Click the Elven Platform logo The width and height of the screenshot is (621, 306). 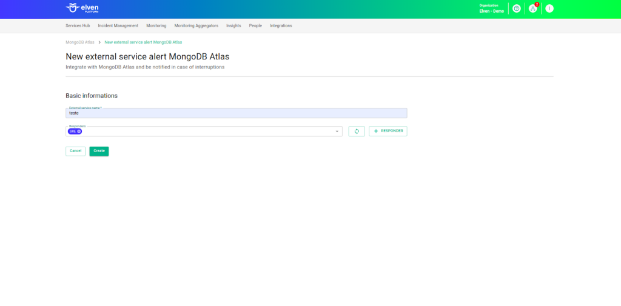[82, 8]
